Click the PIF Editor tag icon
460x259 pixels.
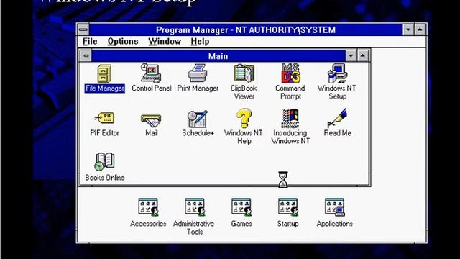pyautogui.click(x=104, y=118)
